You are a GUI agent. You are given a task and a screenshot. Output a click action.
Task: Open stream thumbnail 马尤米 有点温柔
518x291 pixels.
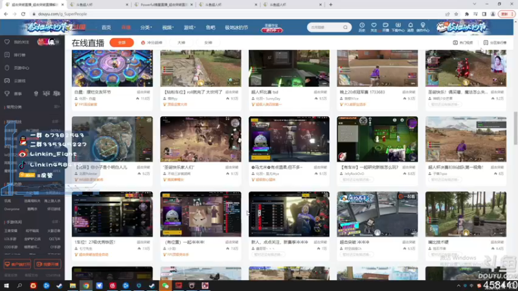289,139
